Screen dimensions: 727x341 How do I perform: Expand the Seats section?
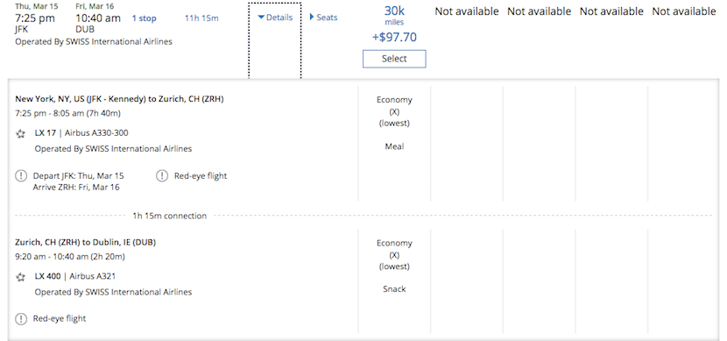pos(323,18)
